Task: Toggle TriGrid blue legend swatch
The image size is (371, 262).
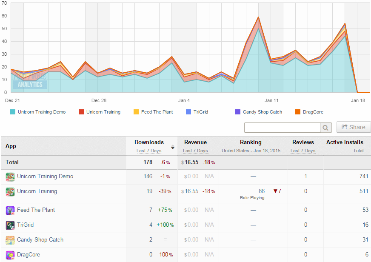Action: [x=188, y=112]
